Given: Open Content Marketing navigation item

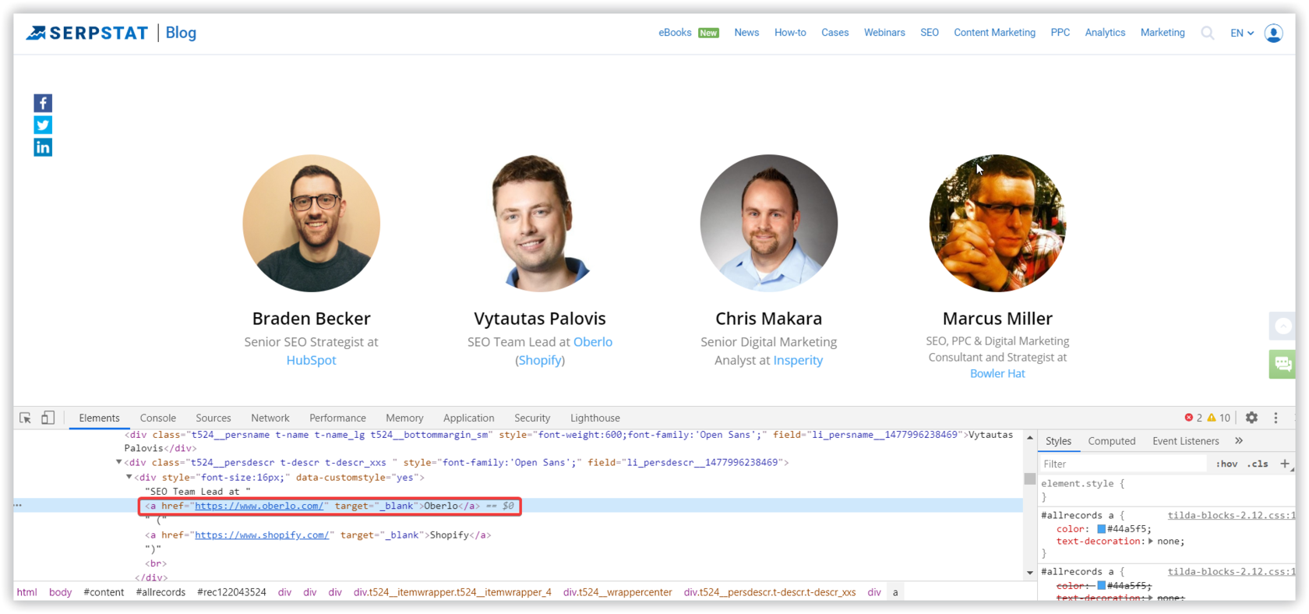Looking at the screenshot, I should click(994, 33).
